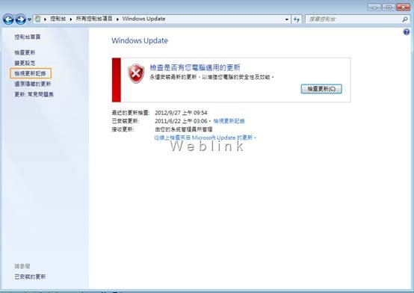The width and height of the screenshot is (414, 293).
Task: Select 控制台 breadcrumb in address bar
Action: [x=58, y=19]
